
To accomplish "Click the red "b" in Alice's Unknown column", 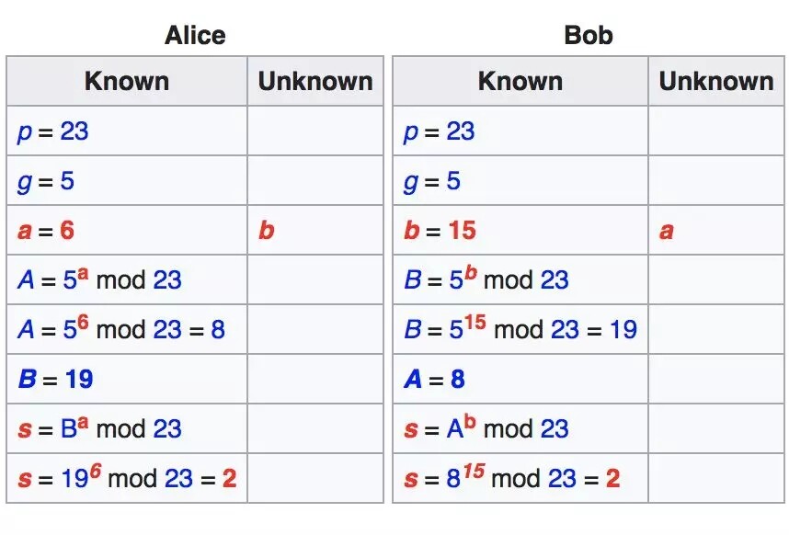I will click(x=266, y=230).
